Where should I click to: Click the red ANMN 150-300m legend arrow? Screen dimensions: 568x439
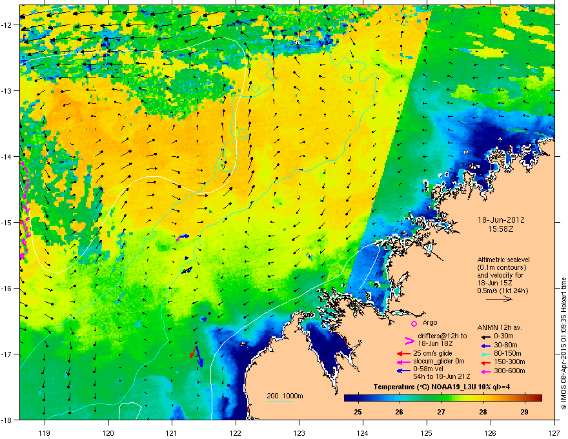[x=486, y=362]
